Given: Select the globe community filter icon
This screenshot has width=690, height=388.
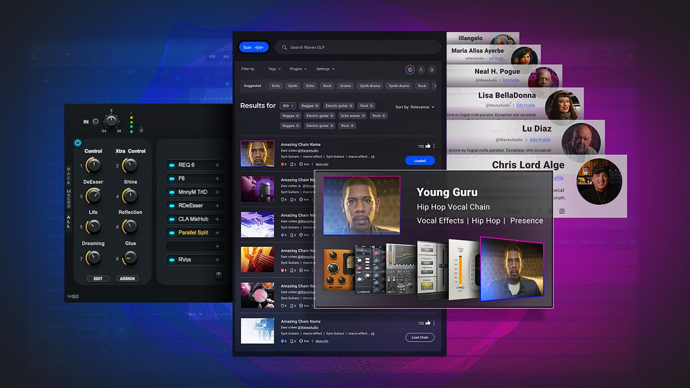Looking at the screenshot, I should [x=410, y=70].
